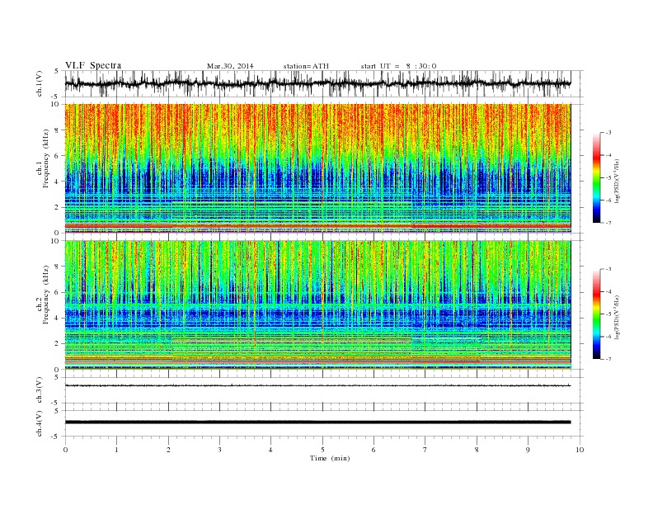Click inside the ch.1 frequency spectrogram

[x=317, y=168]
